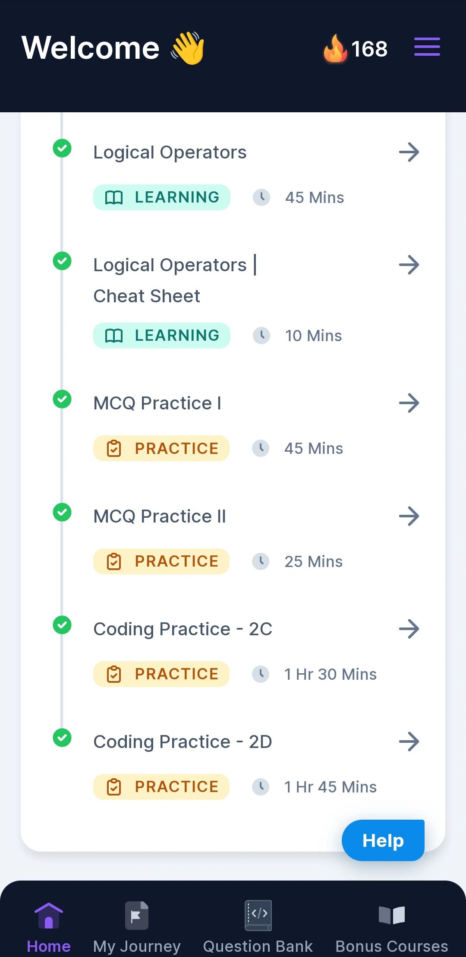Tap the fire streak icon showing 168
Viewport: 466px width, 957px height.
pos(335,48)
